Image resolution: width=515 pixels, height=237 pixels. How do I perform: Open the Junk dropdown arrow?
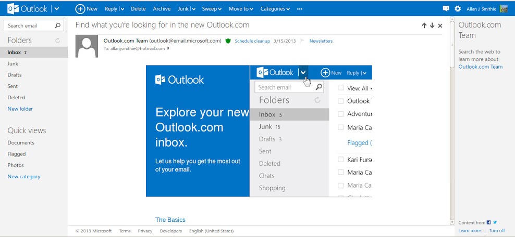(x=193, y=9)
